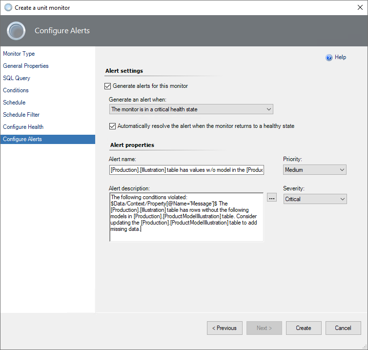Click the Cancel button
Screen dimensions: 368x350
pos(343,328)
